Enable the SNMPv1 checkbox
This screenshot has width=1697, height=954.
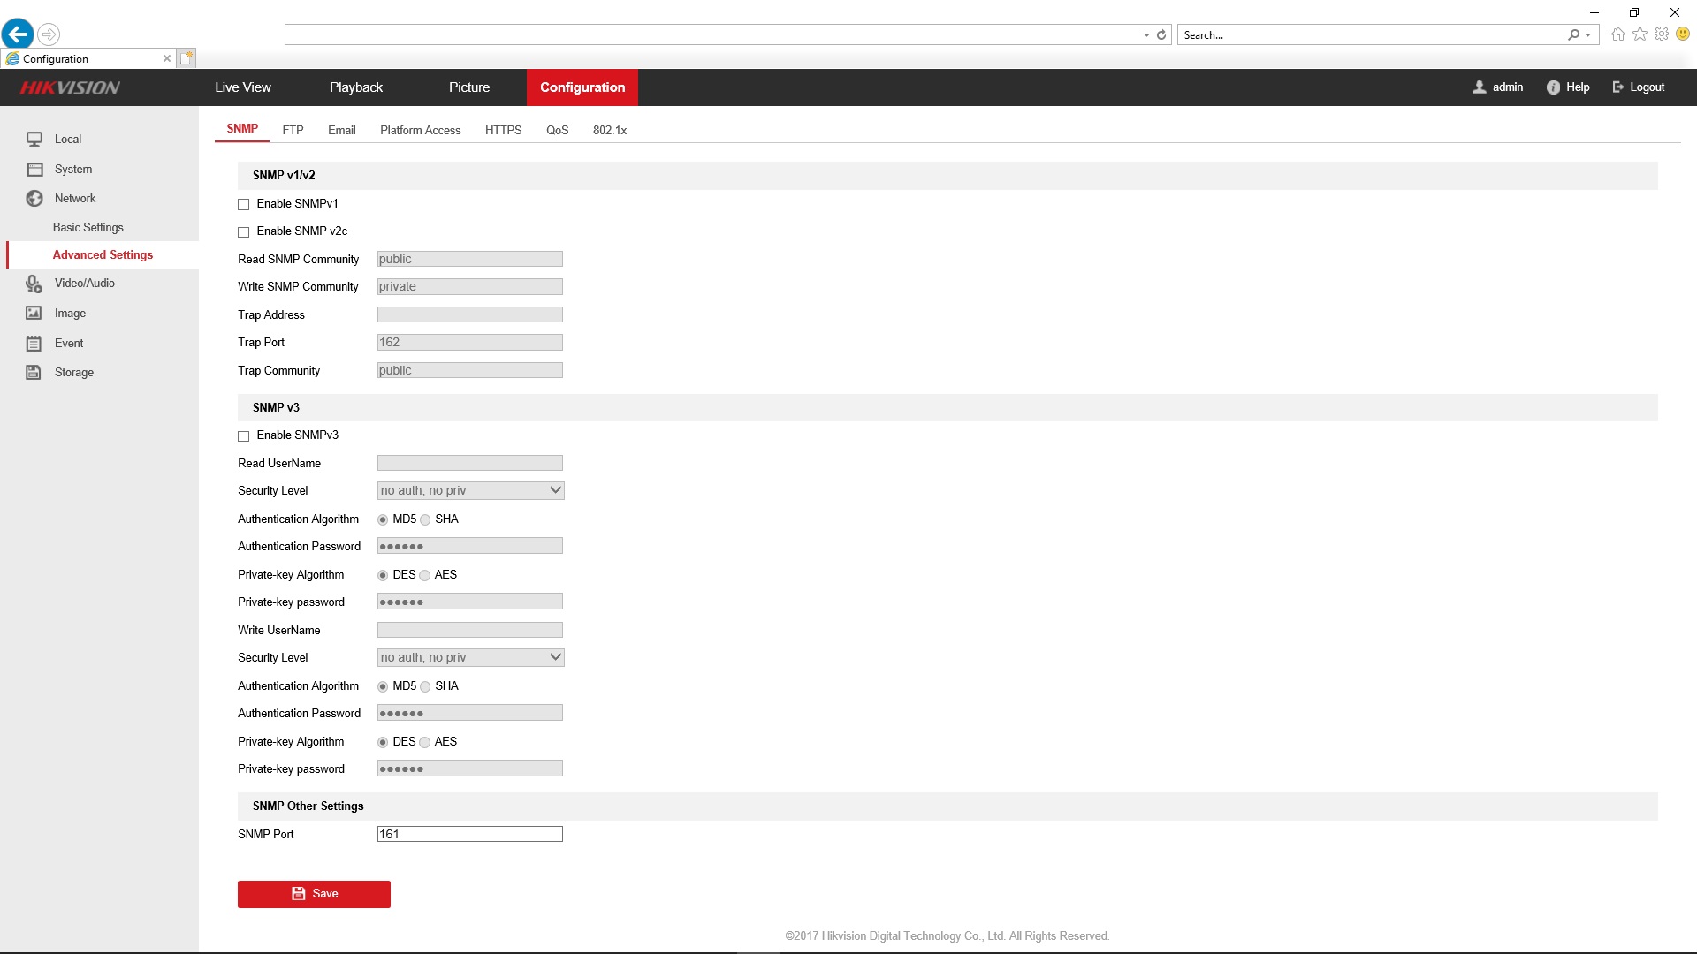(x=244, y=204)
